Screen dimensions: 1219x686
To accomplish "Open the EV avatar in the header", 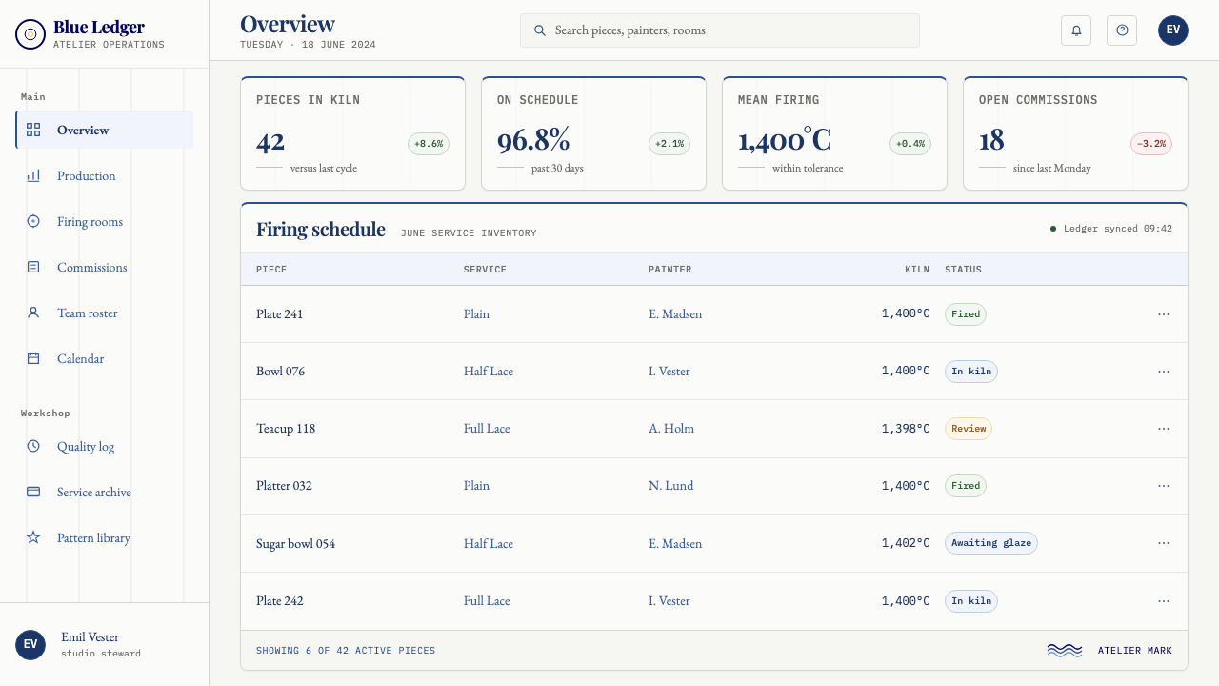I will pos(1173,30).
